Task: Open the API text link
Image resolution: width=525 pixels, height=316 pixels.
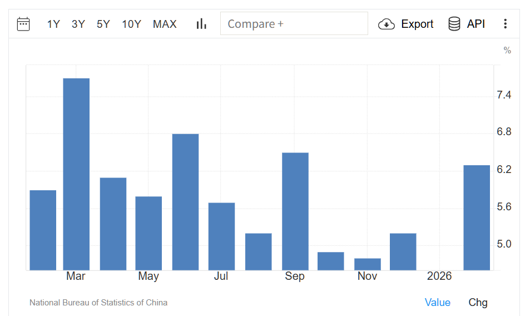Action: [476, 24]
